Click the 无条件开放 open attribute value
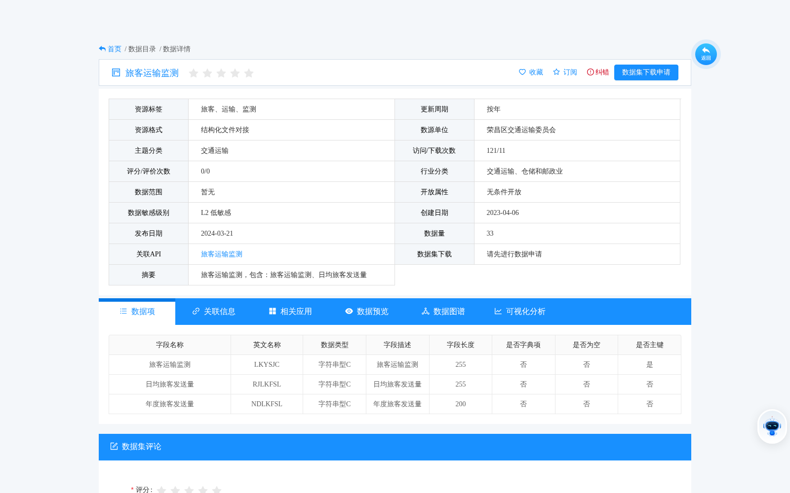 pos(504,192)
